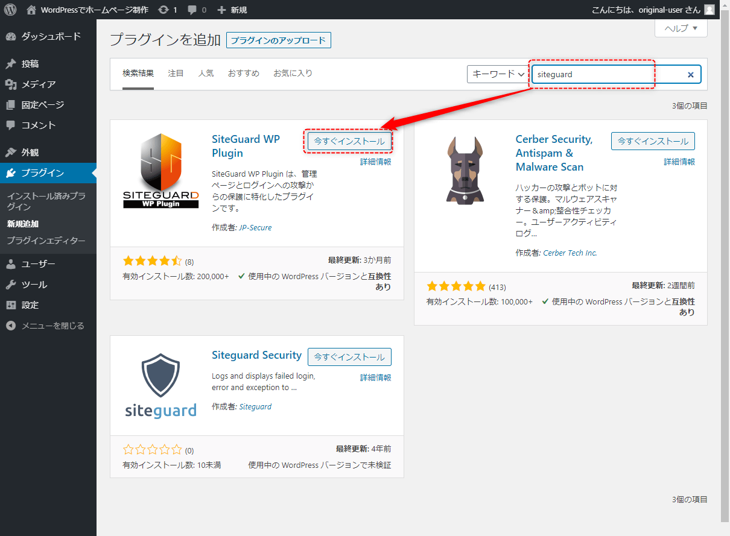Click the Cerber Security dog logo
Image resolution: width=730 pixels, height=536 pixels.
465,171
